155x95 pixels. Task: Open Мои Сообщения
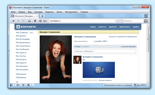22,49
